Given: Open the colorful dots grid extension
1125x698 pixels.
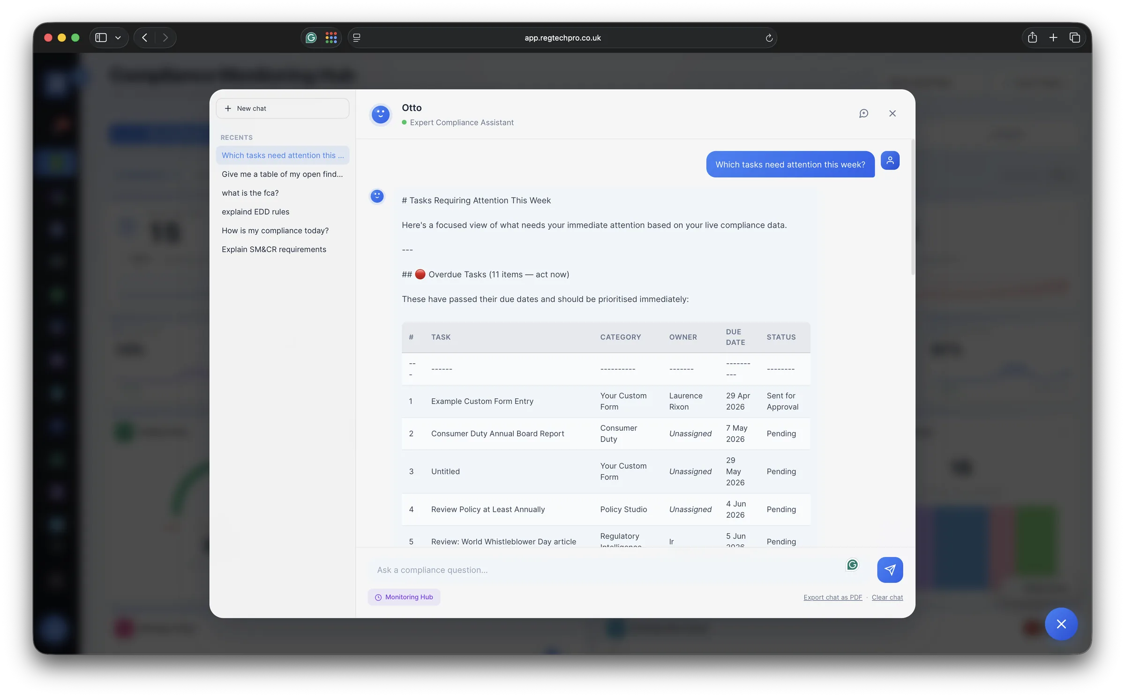Looking at the screenshot, I should [331, 37].
